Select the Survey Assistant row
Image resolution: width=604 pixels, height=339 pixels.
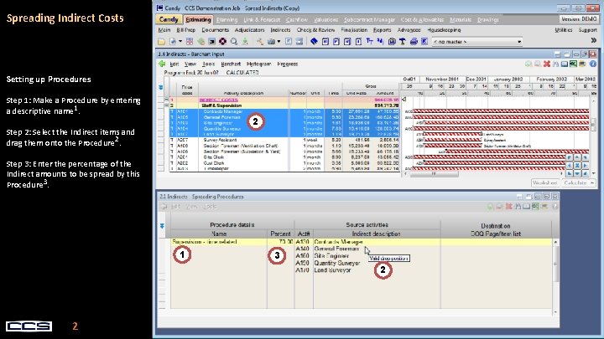tap(284, 140)
